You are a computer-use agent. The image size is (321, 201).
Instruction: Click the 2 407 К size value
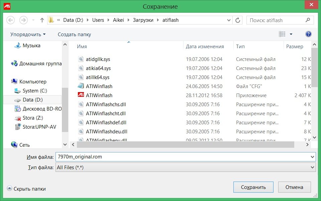pyautogui.click(x=303, y=95)
